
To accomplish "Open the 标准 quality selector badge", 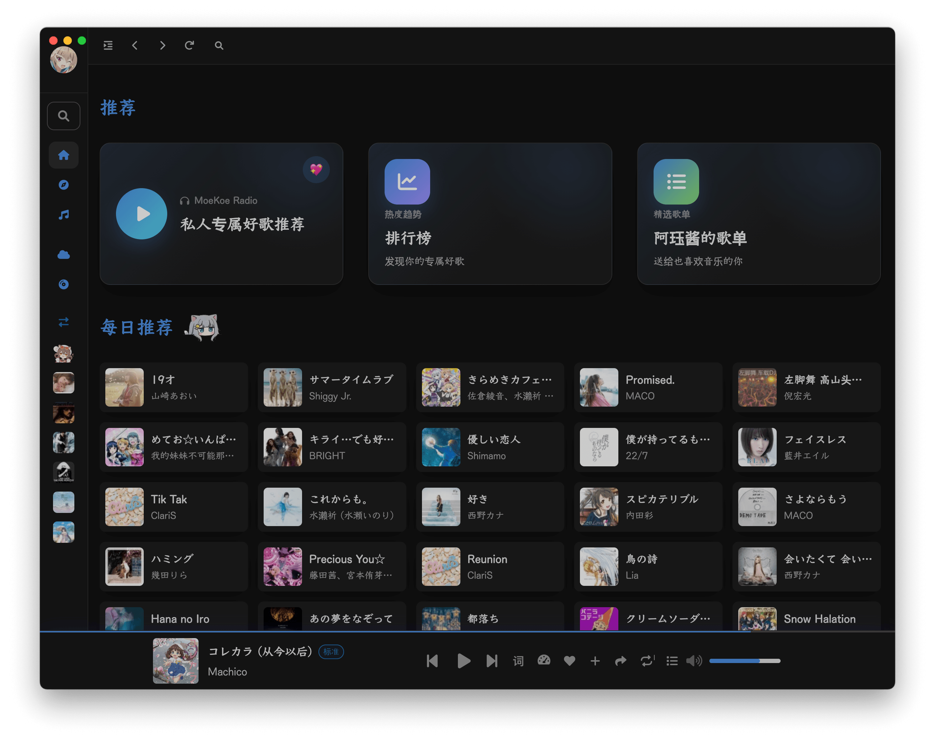I will coord(331,652).
